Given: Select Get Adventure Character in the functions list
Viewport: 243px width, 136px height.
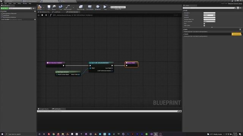Looking at the screenshot, I should [x=9, y=14].
